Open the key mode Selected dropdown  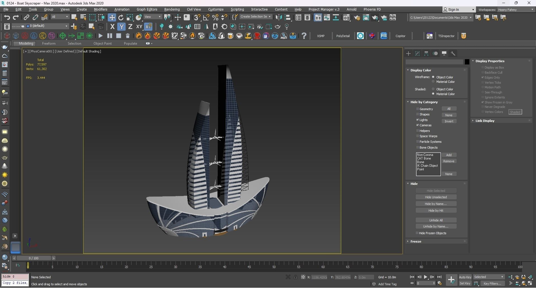click(489, 277)
